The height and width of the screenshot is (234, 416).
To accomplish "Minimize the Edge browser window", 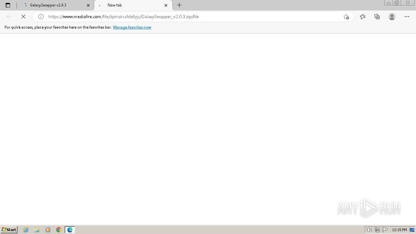I will coord(389,3).
